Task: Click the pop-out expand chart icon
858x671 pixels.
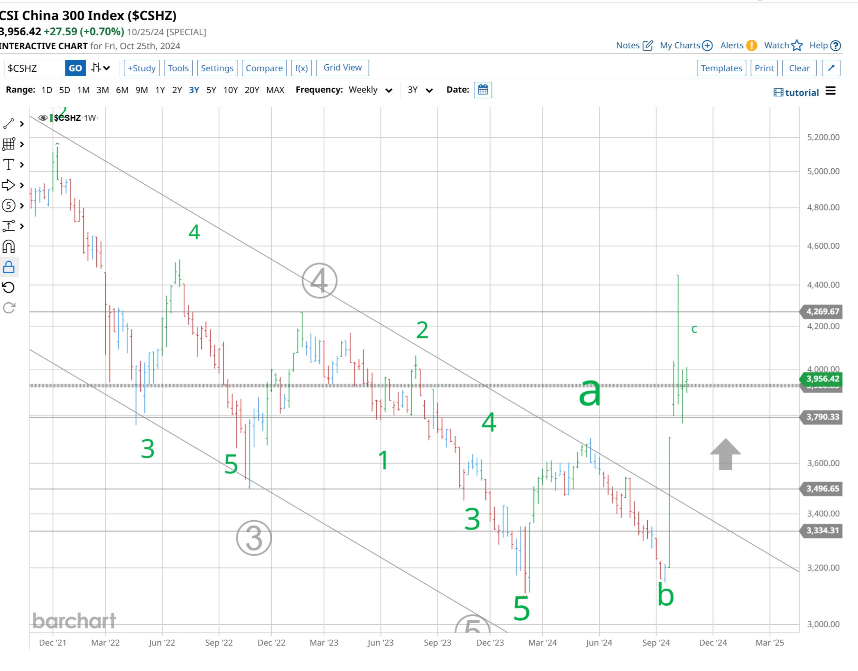Action: click(x=831, y=68)
